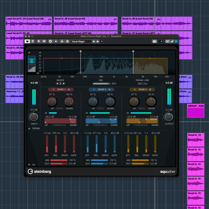Click the copy A to B setting icon
This screenshot has width=209, height=209.
pyautogui.click(x=56, y=41)
